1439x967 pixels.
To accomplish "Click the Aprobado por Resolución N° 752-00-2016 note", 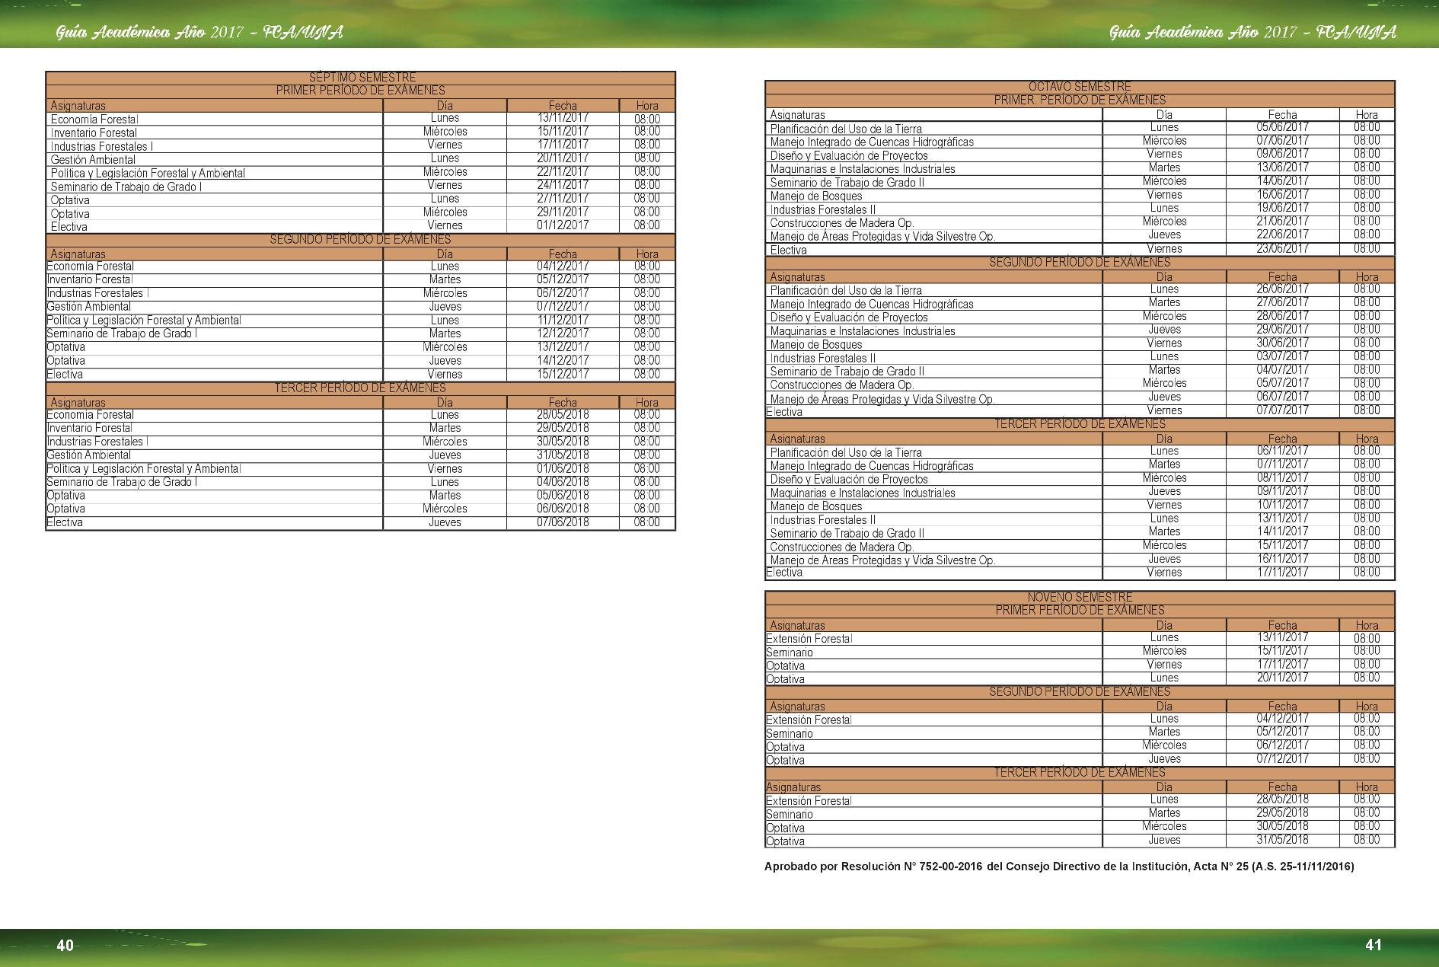I will click(1059, 866).
